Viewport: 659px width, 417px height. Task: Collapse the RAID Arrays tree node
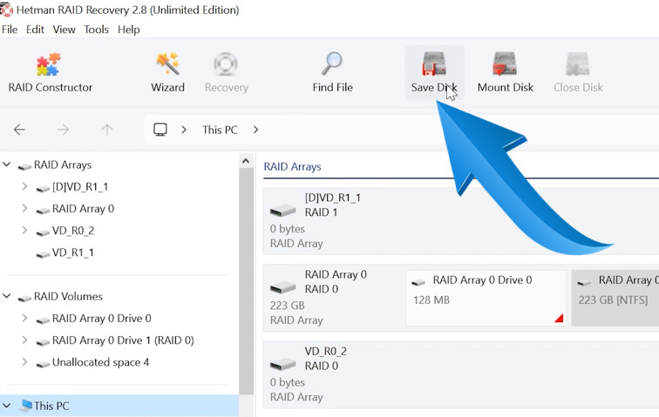tap(7, 165)
